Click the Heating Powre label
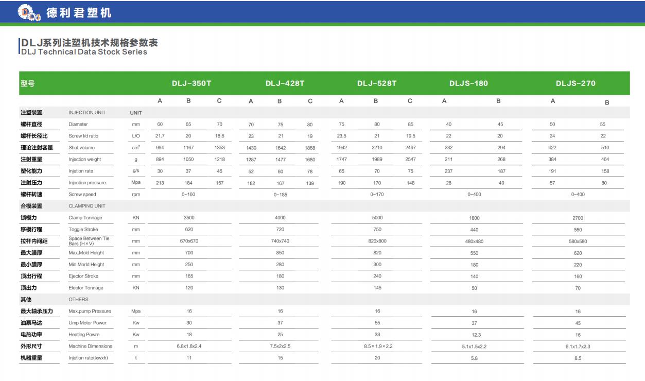 [84, 335]
